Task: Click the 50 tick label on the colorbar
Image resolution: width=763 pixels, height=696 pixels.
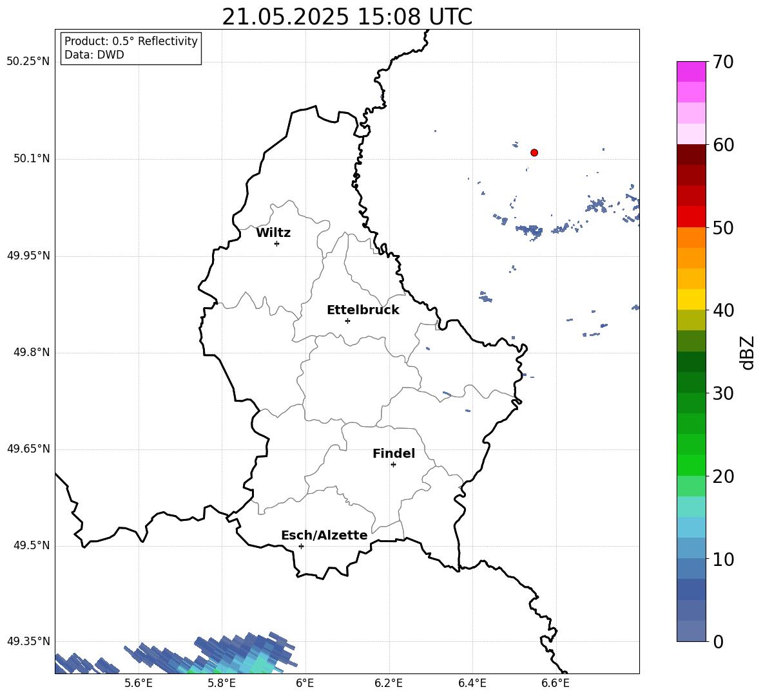Action: point(723,228)
